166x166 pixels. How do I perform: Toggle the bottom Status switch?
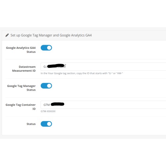[x=46, y=124]
